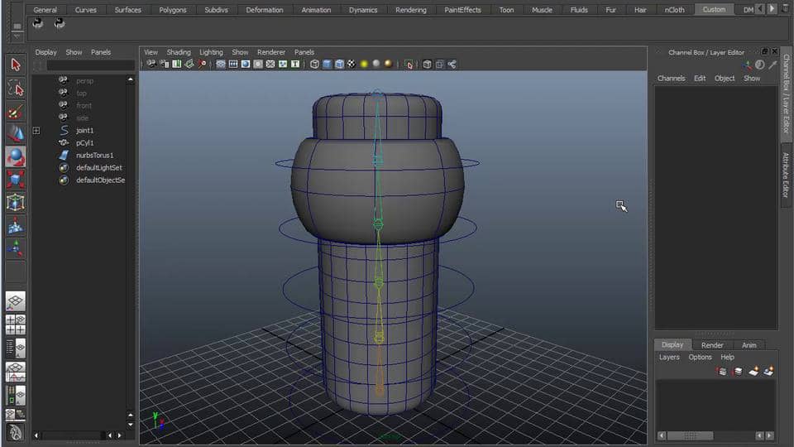
Task: Choose the Rotate tool with sphere icon
Action: coord(16,156)
